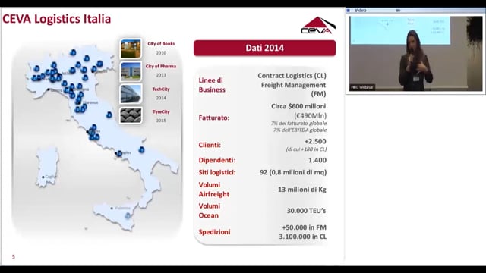Click the small status icon in the Video title bar
Screen dimensions: 486x273
click(398, 11)
